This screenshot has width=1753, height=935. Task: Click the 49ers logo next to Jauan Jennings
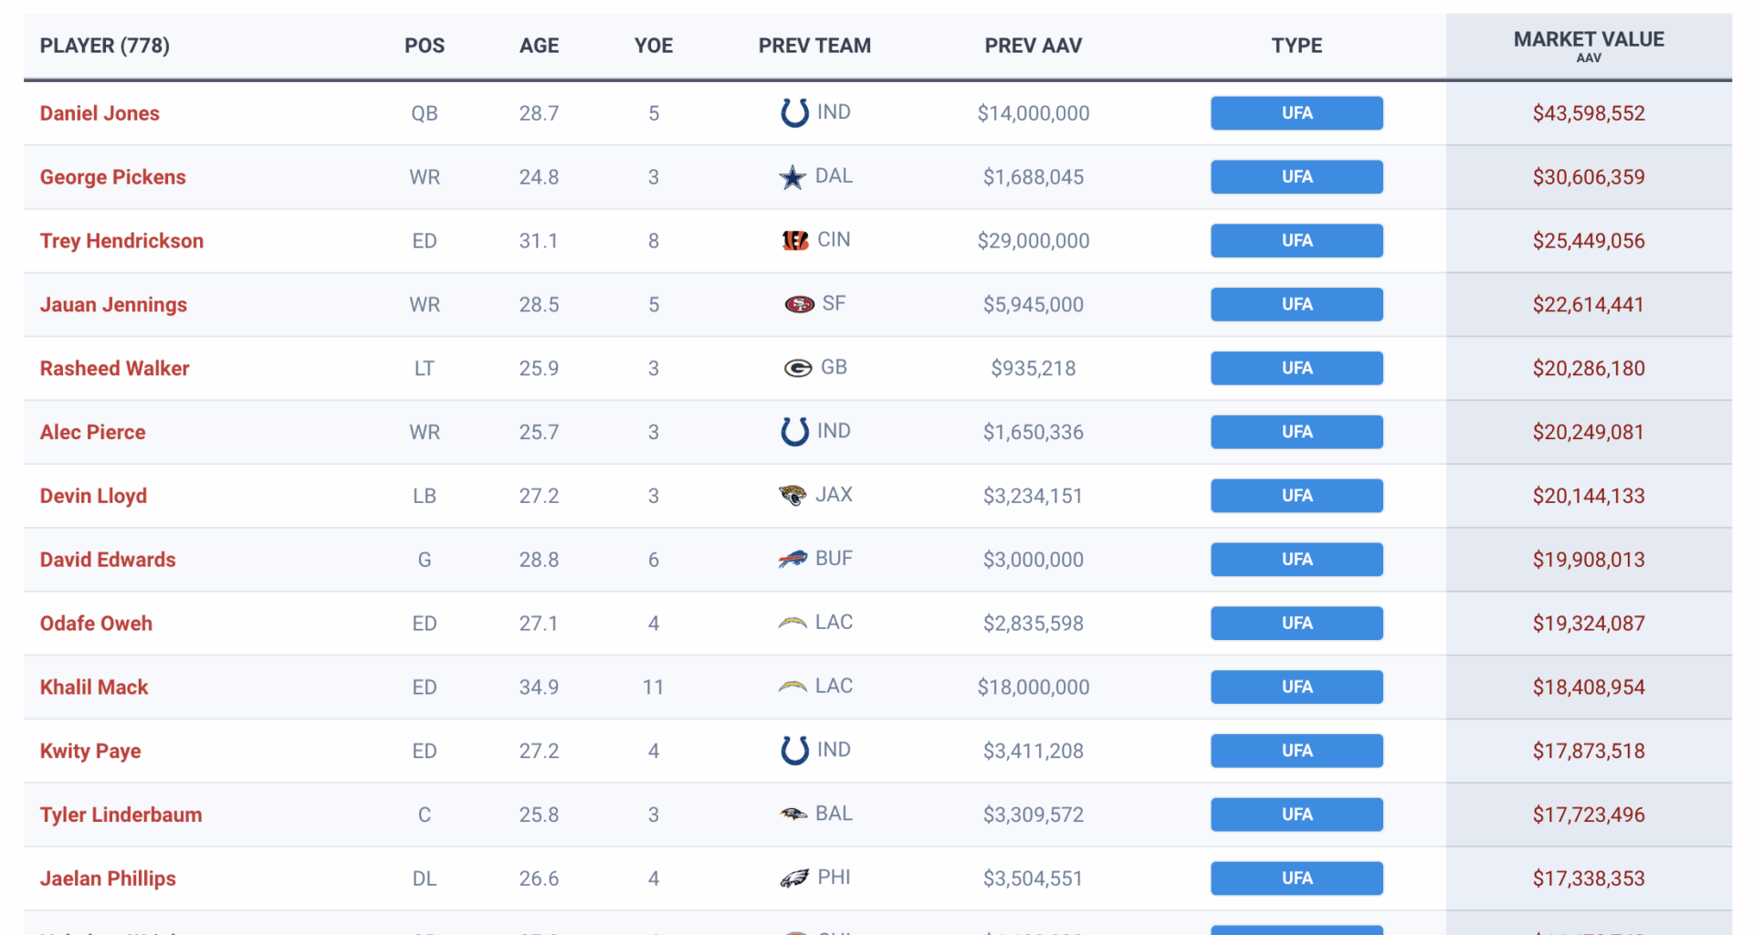click(794, 304)
